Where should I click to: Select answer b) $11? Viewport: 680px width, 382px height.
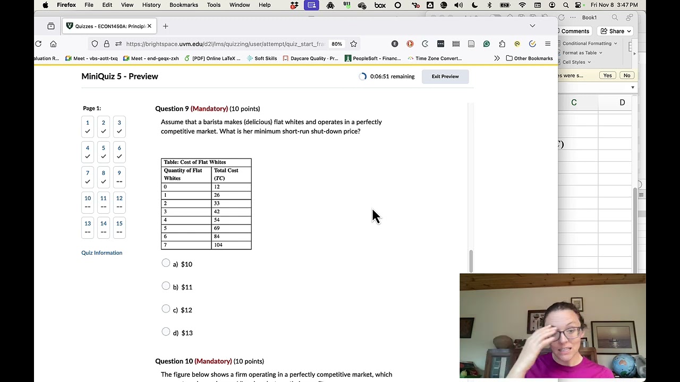166,286
